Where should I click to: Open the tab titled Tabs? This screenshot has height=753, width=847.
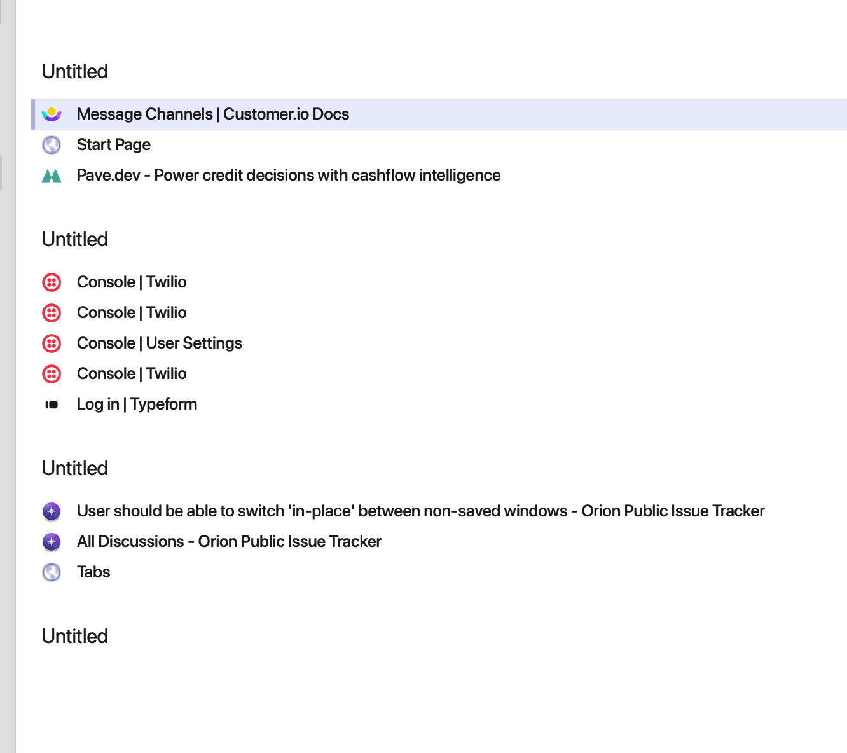pos(93,572)
